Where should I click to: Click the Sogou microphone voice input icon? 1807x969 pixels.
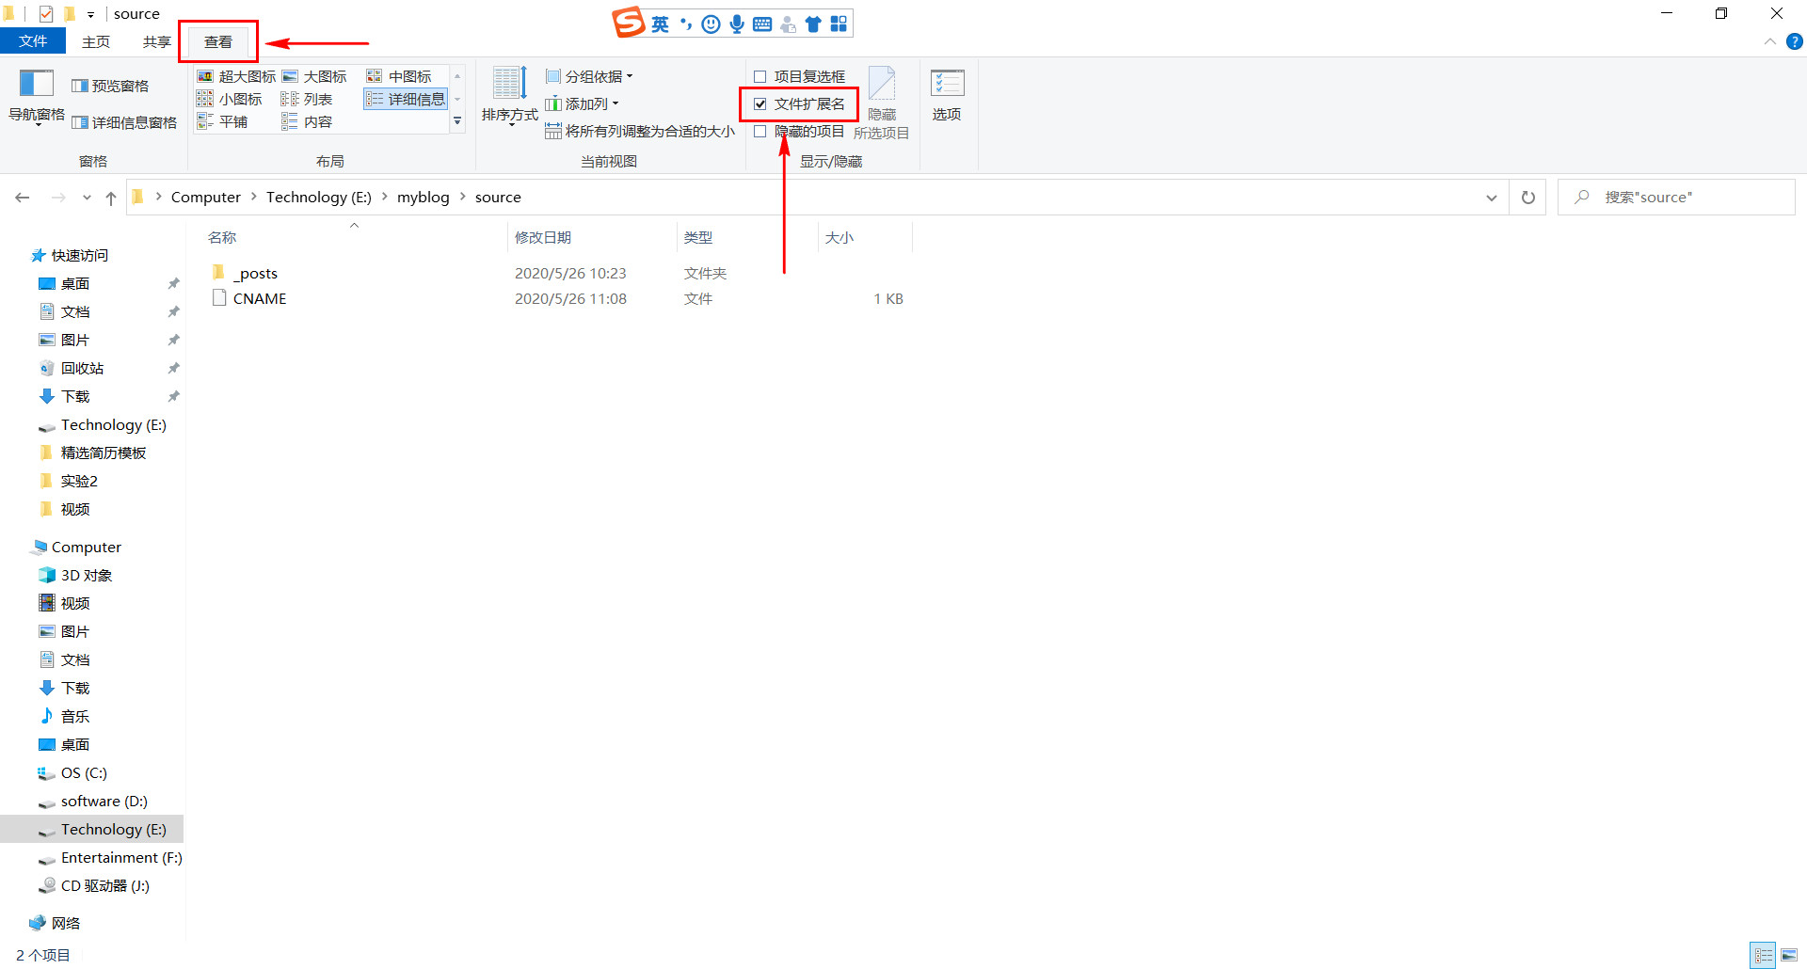point(737,23)
